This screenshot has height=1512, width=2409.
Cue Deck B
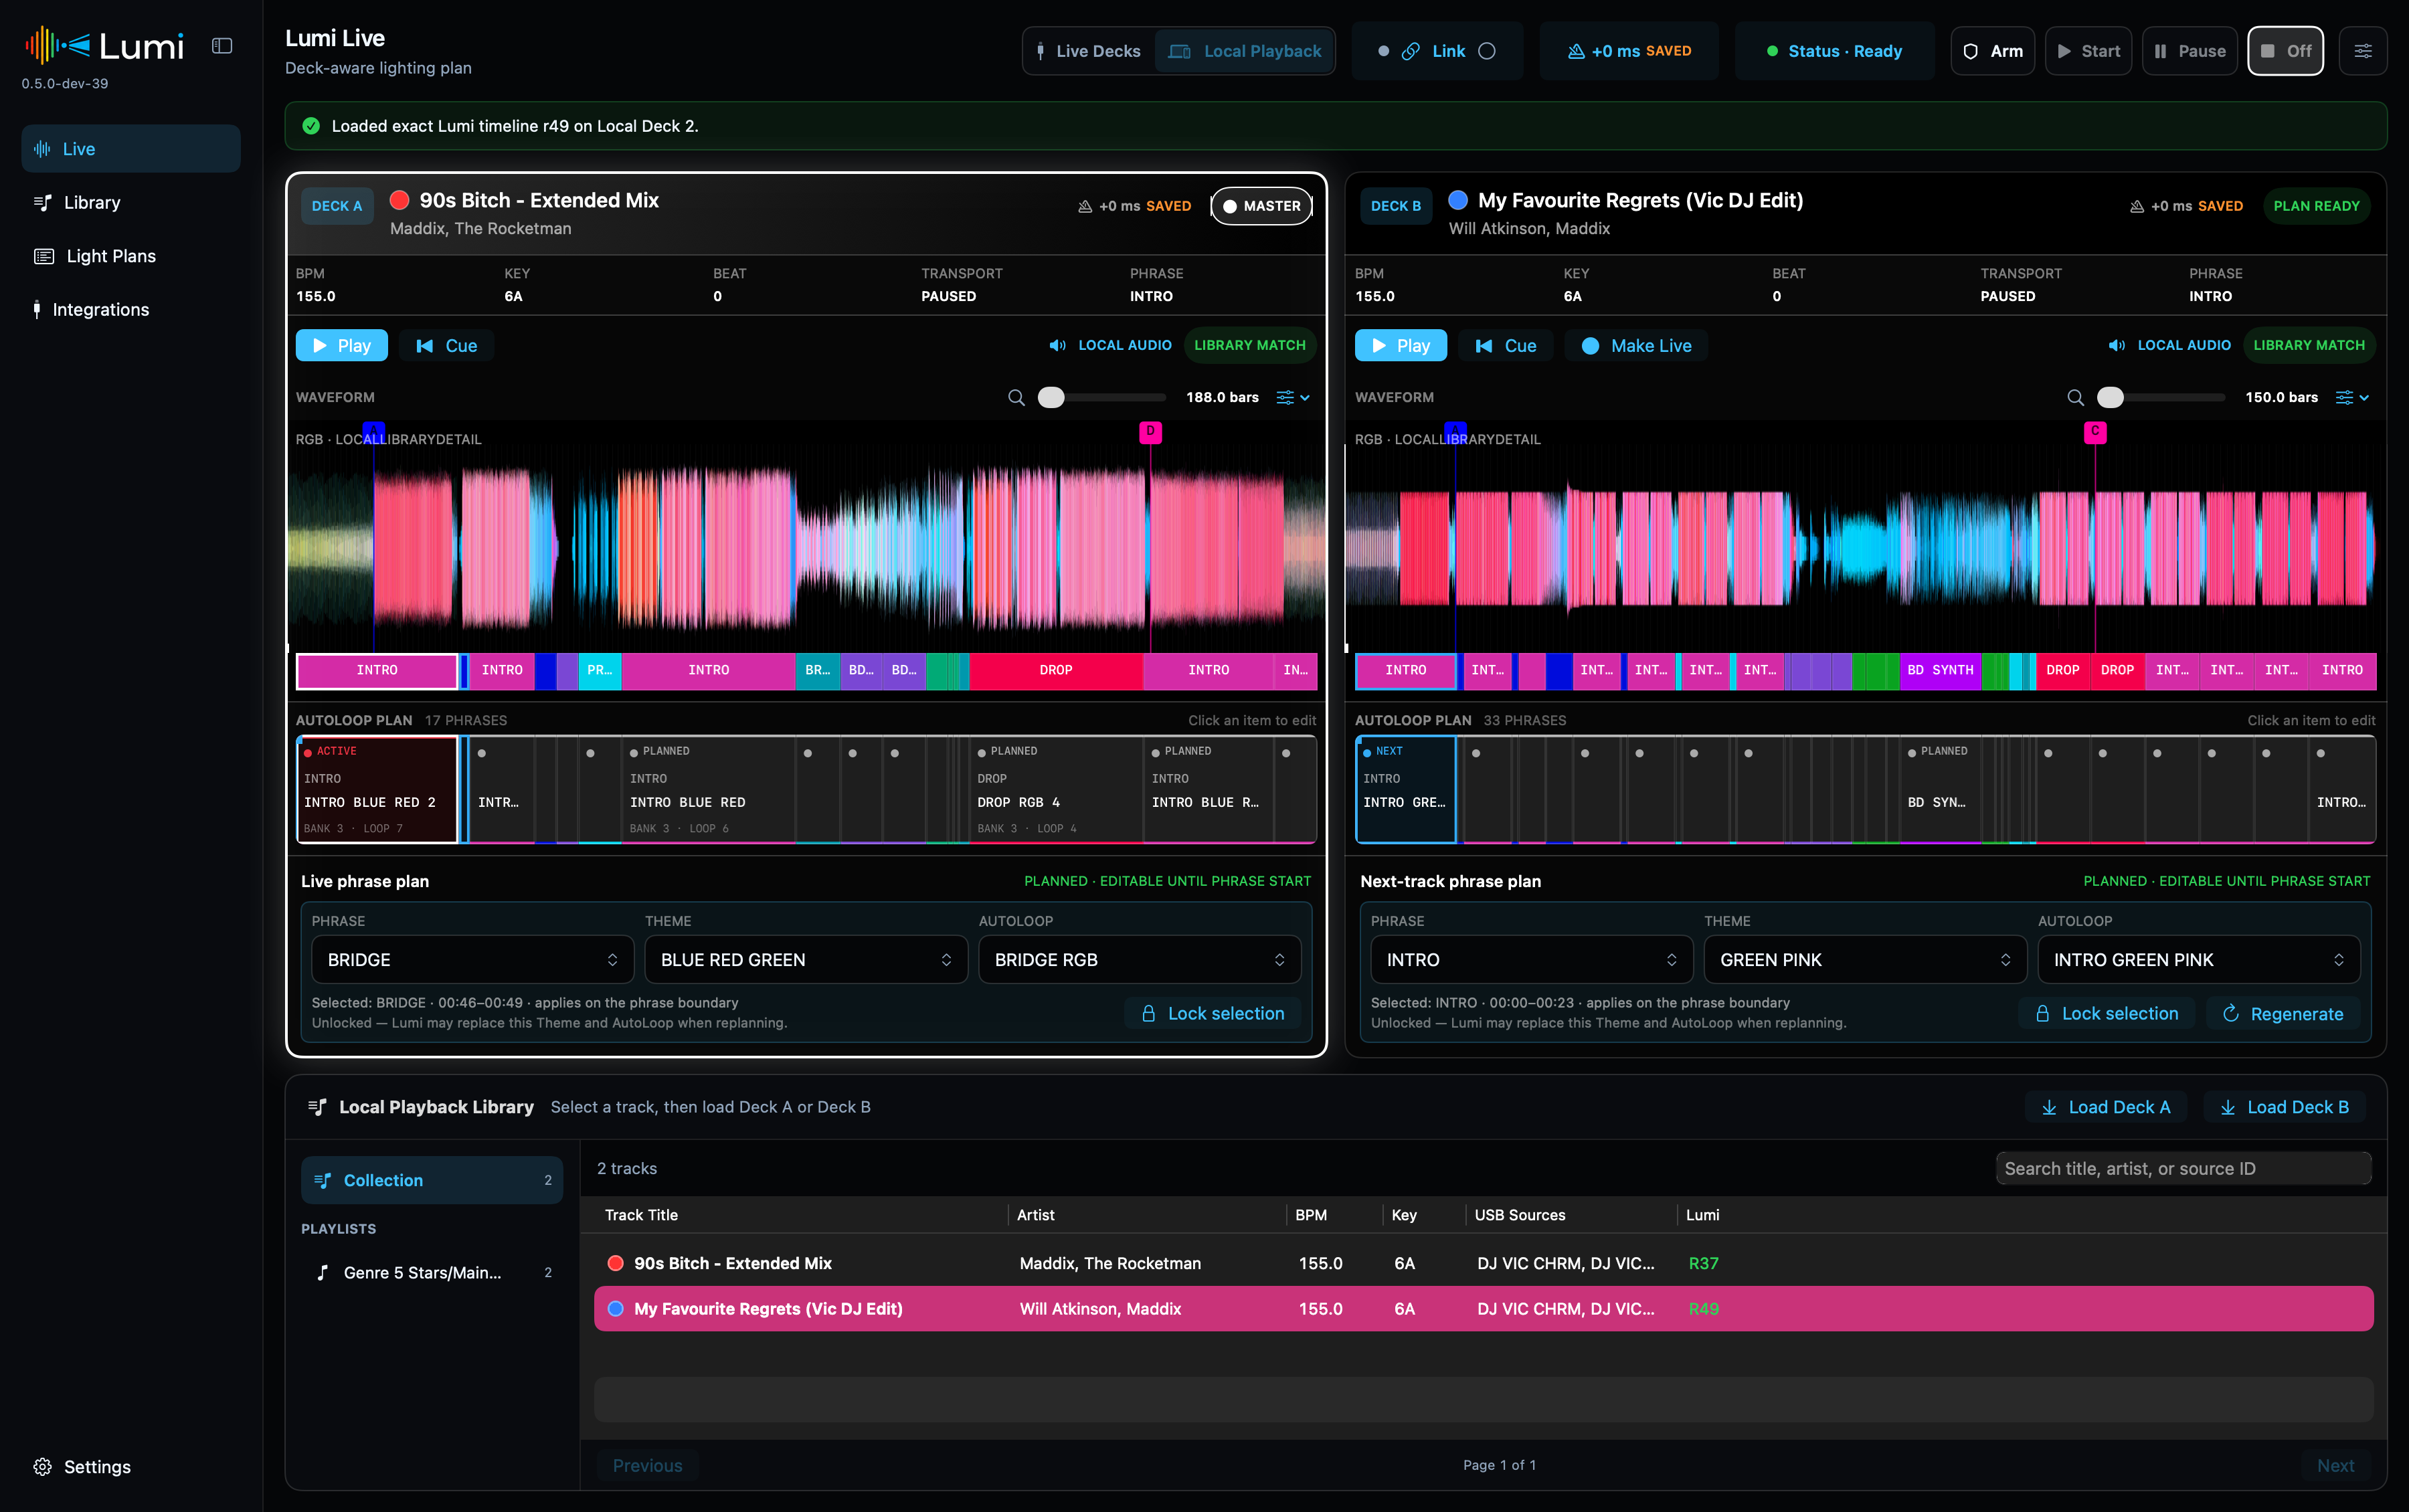(1505, 345)
